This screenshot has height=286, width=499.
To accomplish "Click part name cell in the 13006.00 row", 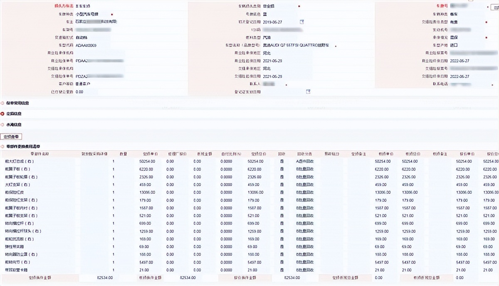I will pyautogui.click(x=15, y=192).
